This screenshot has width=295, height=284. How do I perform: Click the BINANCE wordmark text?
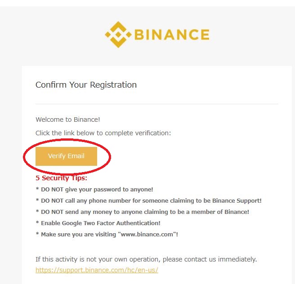point(172,35)
